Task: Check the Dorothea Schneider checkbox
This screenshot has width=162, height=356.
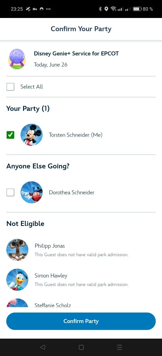Action: coord(10,192)
